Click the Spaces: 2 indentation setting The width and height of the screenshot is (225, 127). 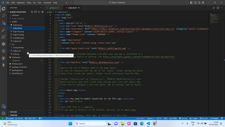click(x=150, y=118)
